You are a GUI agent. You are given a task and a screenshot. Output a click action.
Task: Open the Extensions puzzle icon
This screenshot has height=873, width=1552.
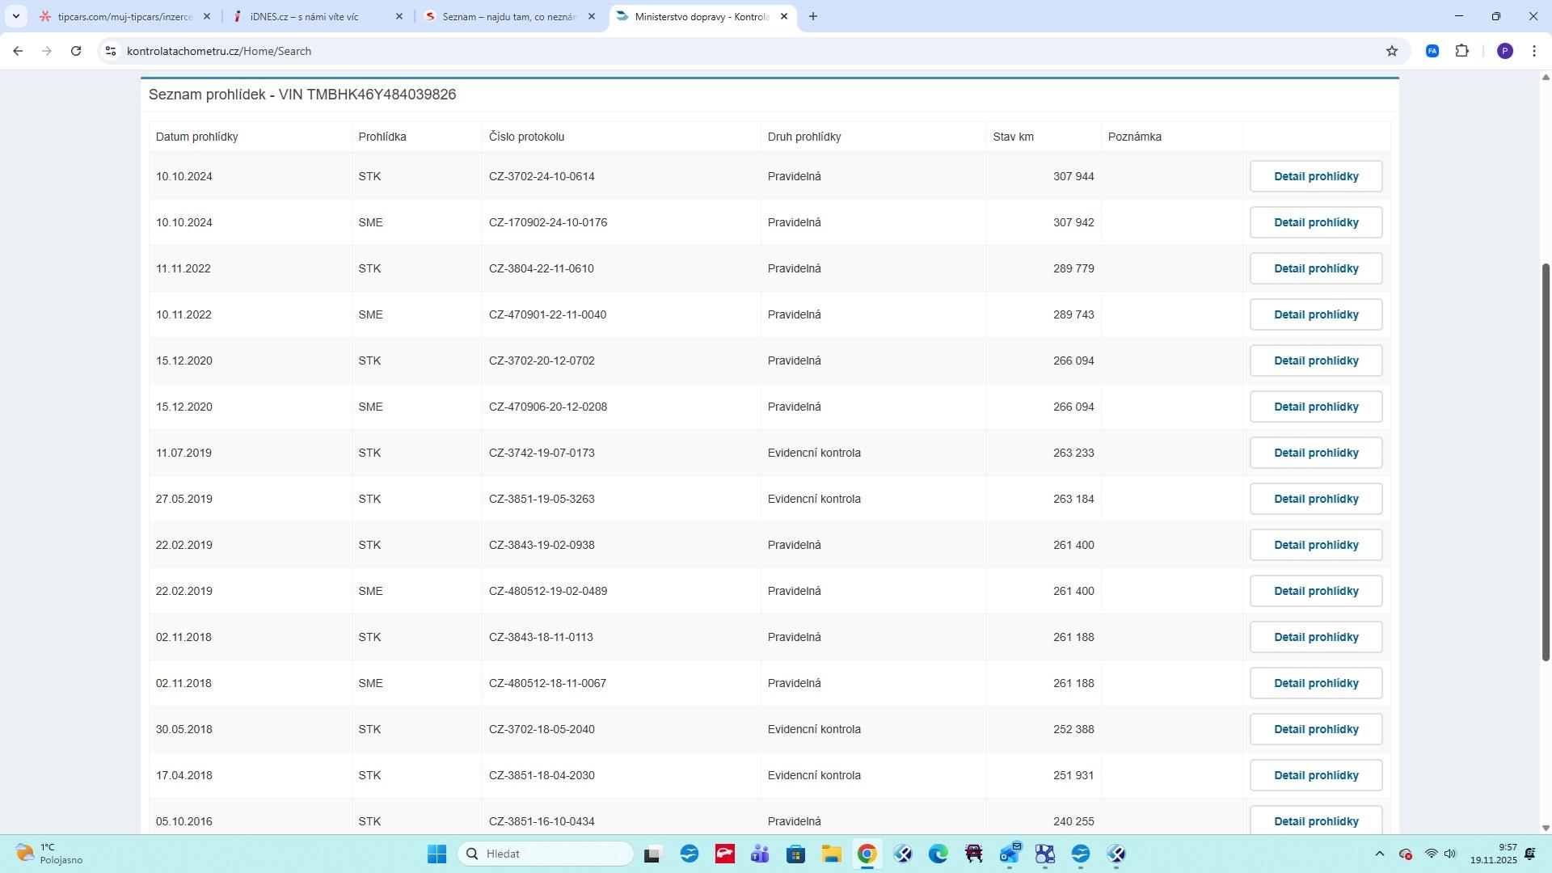click(1461, 51)
